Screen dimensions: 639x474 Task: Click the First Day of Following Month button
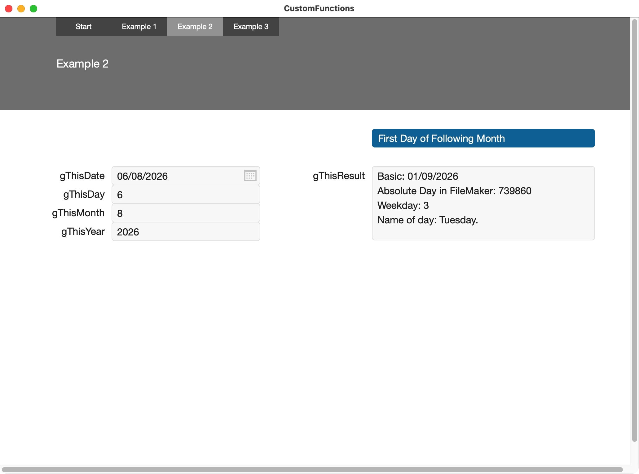[x=483, y=138]
